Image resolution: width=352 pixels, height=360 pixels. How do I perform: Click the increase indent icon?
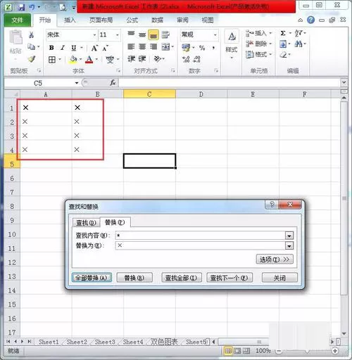coord(142,58)
